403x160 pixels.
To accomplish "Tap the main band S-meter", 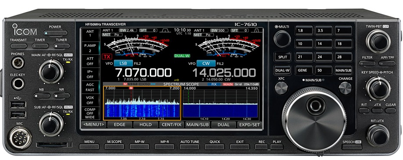I will tap(137, 46).
